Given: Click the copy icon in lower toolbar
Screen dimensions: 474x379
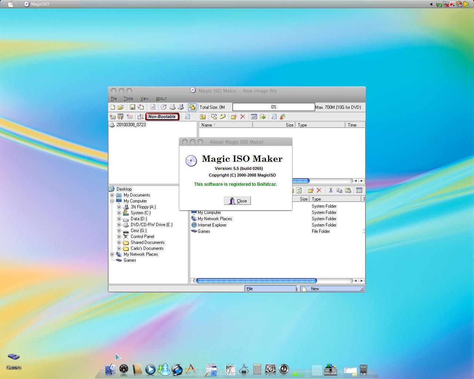Looking at the screenshot, I should click(339, 190).
